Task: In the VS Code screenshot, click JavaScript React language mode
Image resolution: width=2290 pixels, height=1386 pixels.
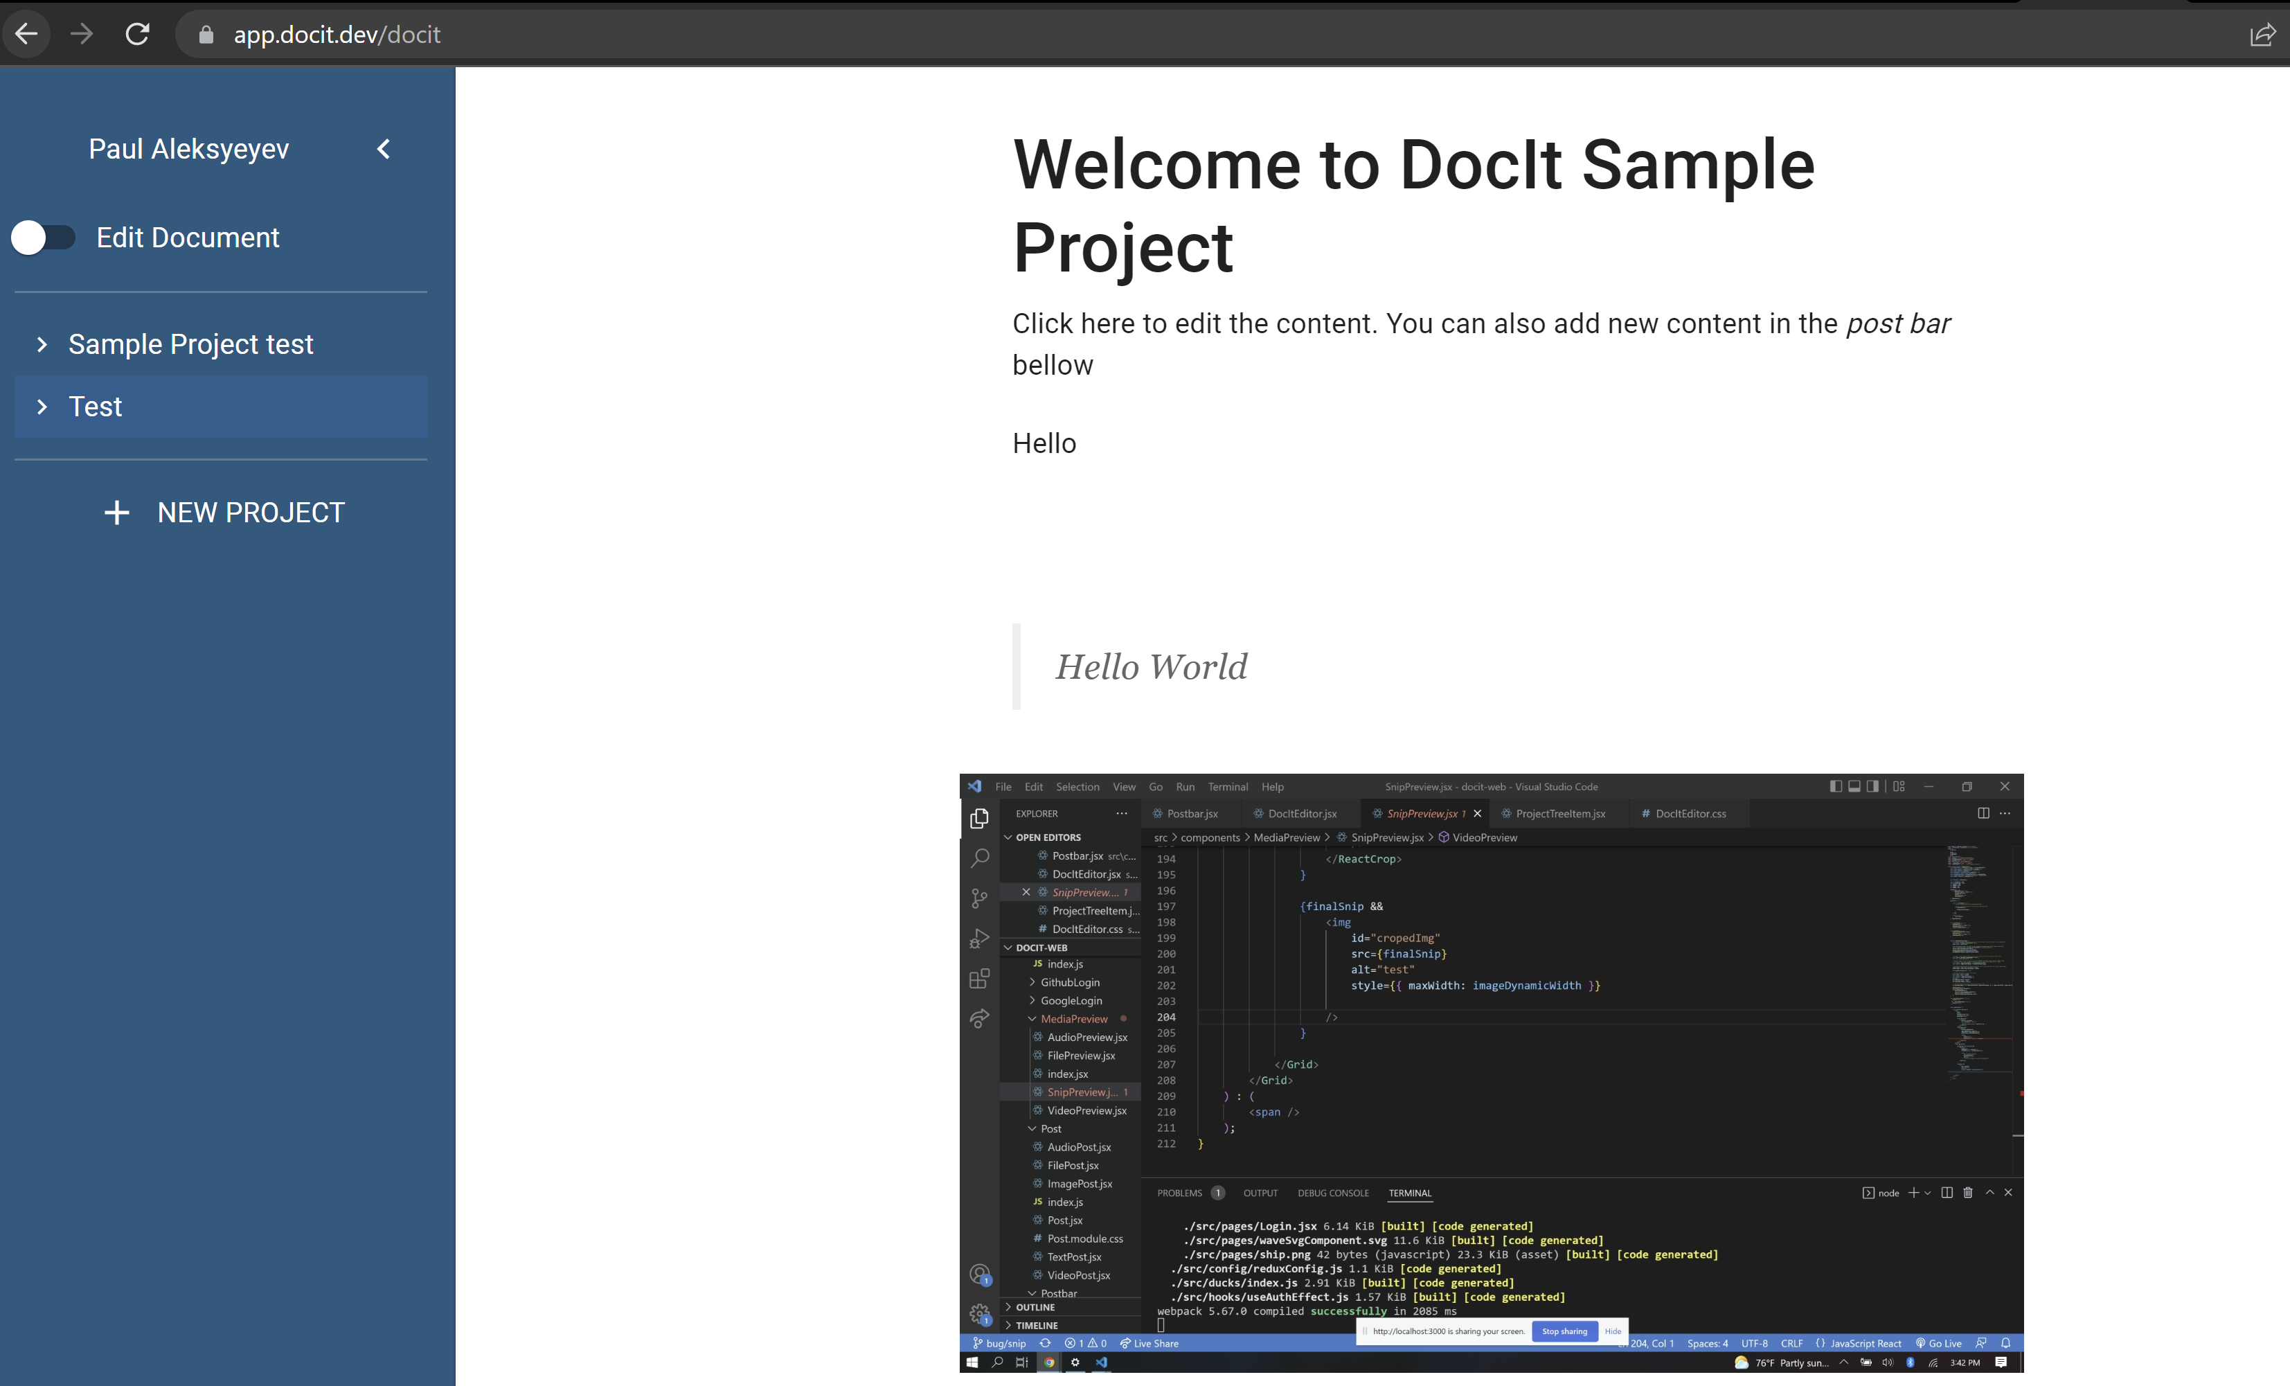Action: pos(1866,1343)
